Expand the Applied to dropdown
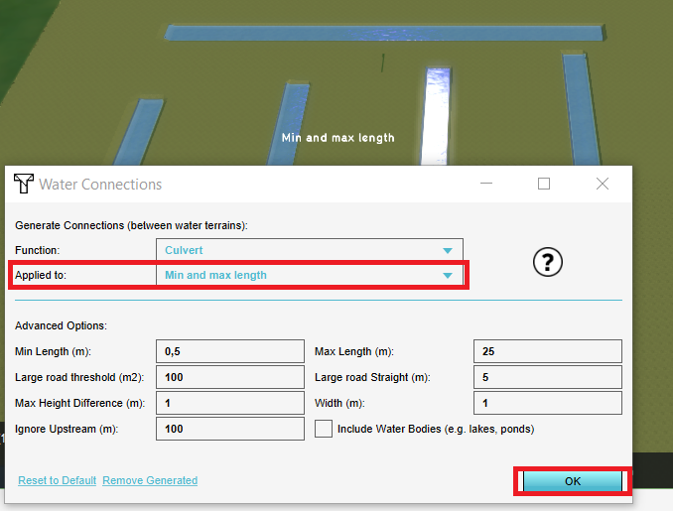The image size is (673, 511). [309, 275]
